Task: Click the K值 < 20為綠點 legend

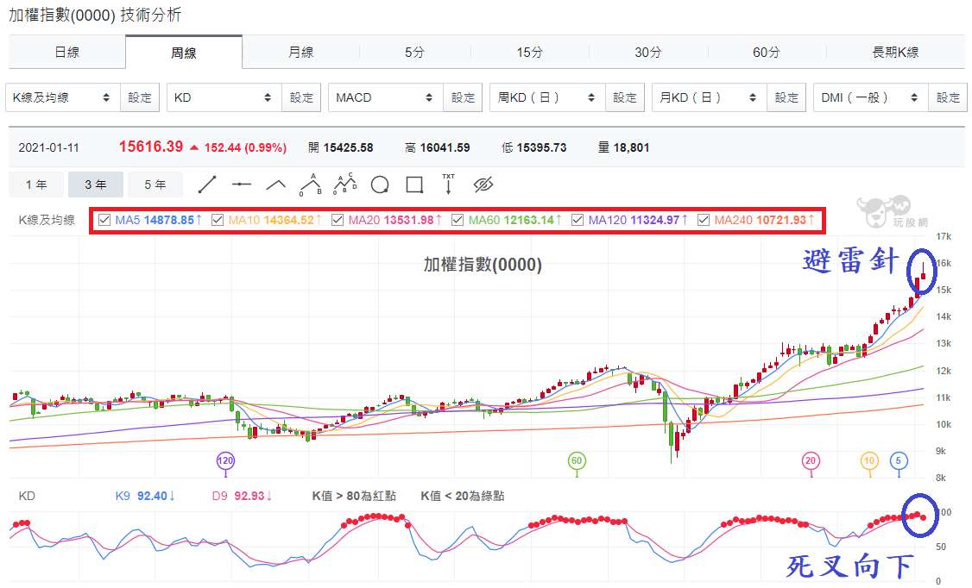Action: [463, 496]
